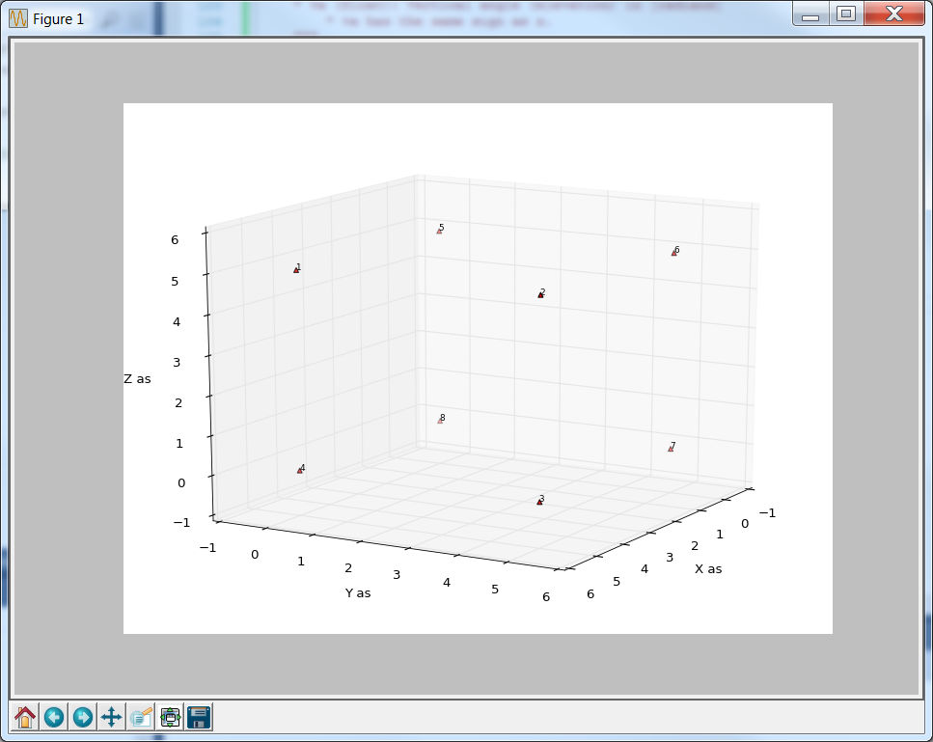Click the "Z as" axis label
The image size is (933, 742).
(137, 379)
